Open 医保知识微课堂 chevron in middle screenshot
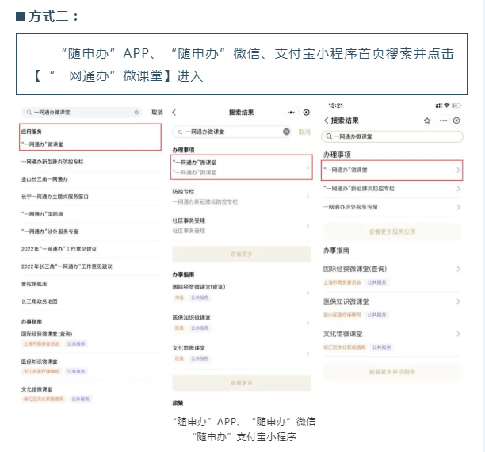The height and width of the screenshot is (452, 485). (307, 323)
